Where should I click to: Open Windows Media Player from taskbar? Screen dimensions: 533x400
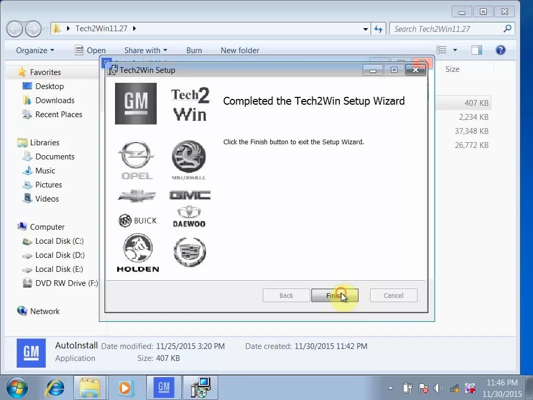click(x=125, y=387)
